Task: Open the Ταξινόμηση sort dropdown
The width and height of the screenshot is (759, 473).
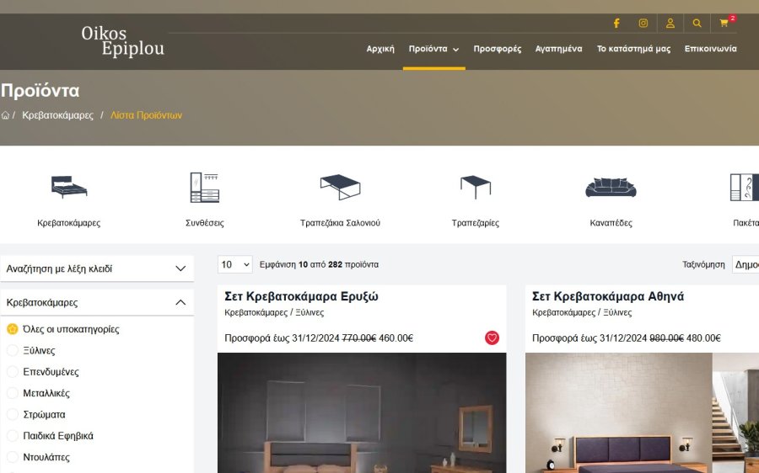Action: 746,264
